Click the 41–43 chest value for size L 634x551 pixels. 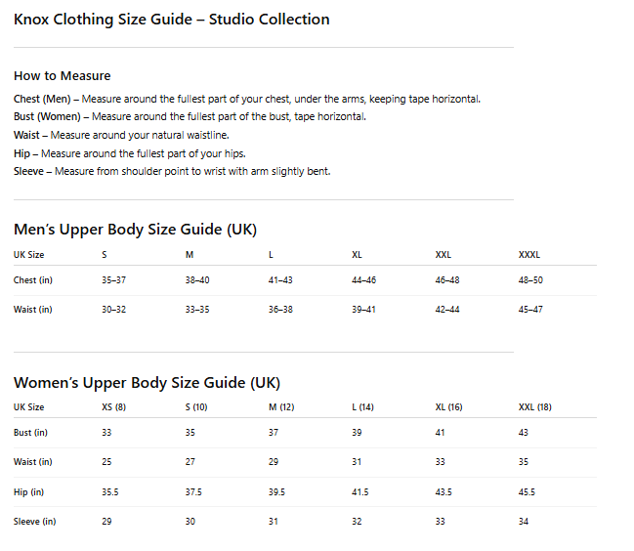coord(280,280)
